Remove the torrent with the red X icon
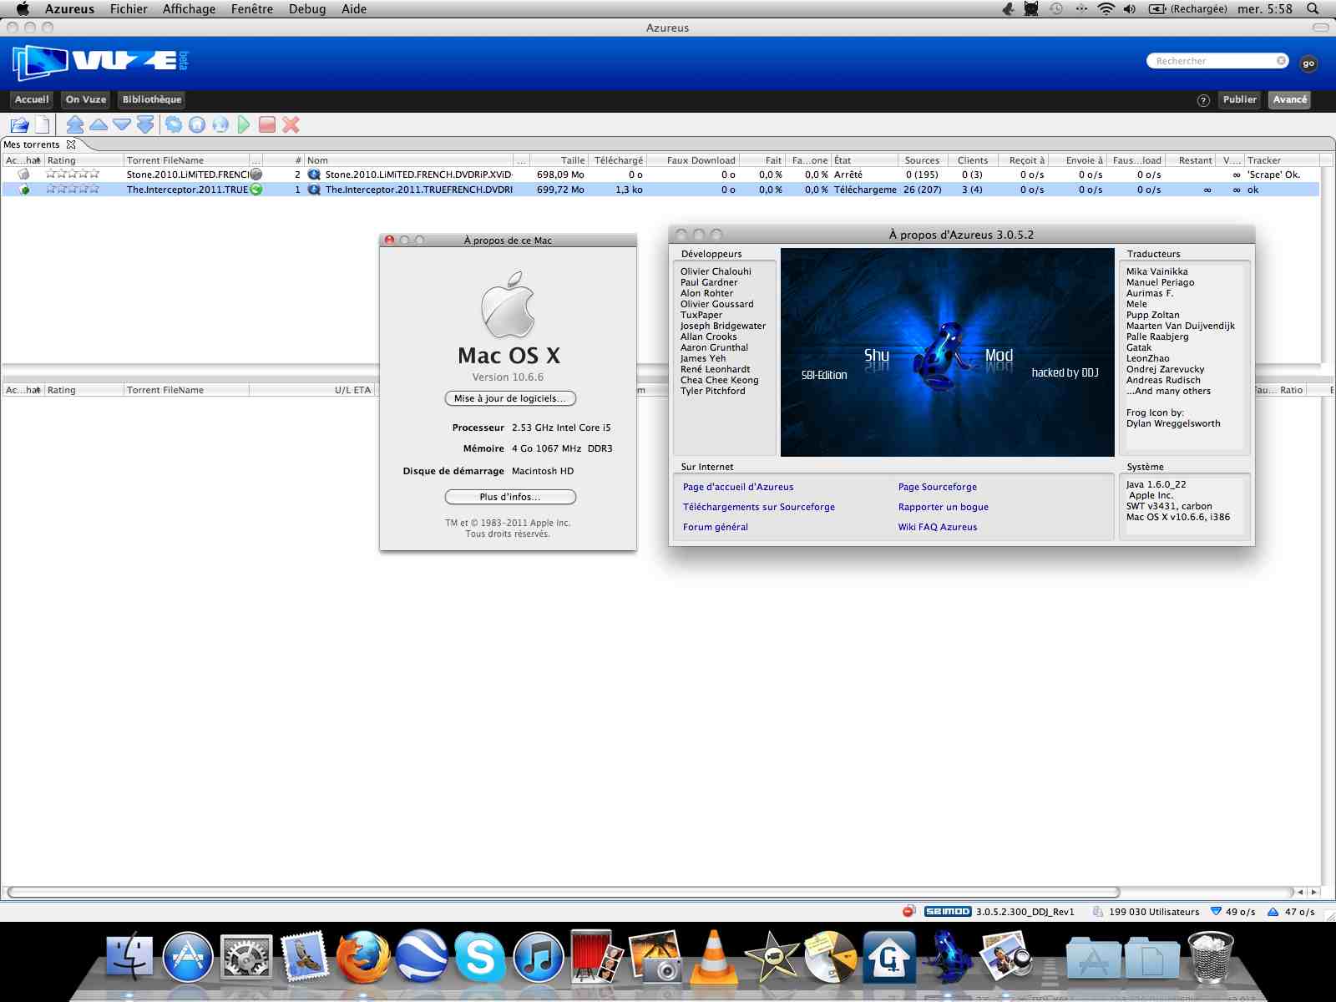 click(x=291, y=125)
